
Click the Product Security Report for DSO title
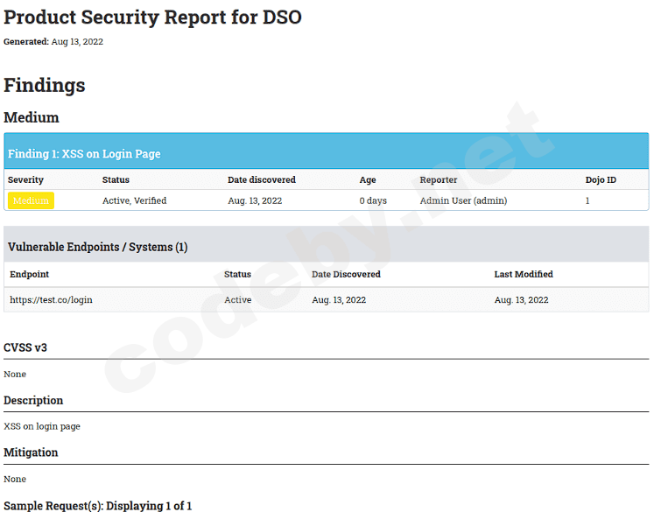[x=152, y=17]
